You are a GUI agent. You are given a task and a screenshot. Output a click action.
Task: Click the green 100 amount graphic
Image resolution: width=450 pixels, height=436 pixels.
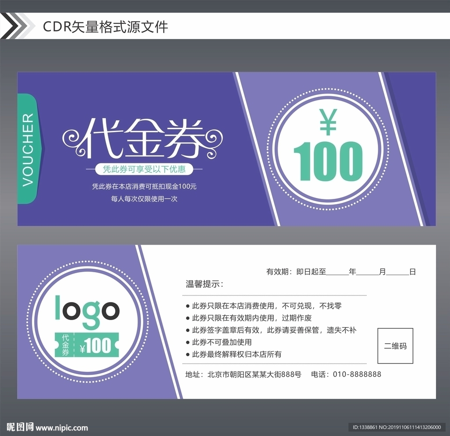[x=327, y=160]
